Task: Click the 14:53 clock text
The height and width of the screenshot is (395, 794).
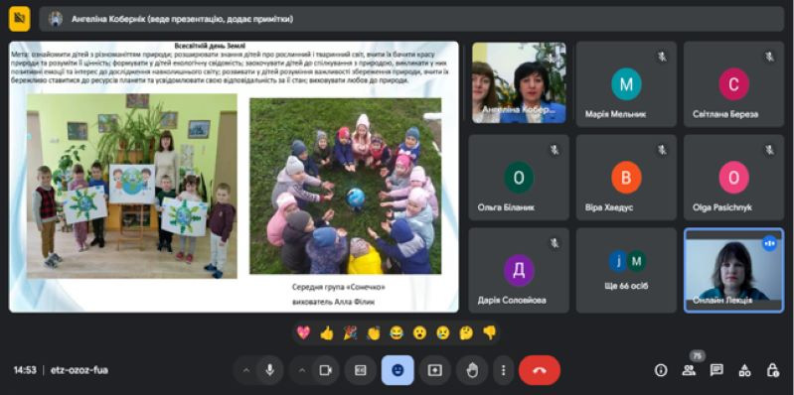Action: [x=25, y=370]
